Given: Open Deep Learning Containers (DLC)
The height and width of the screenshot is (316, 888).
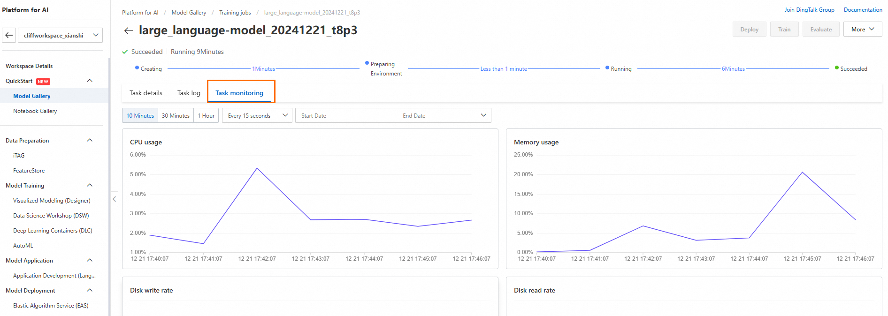Looking at the screenshot, I should [53, 231].
